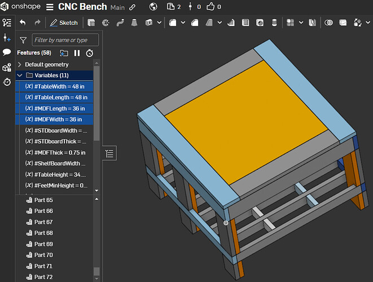Select the #TableHeight variable

click(x=55, y=174)
